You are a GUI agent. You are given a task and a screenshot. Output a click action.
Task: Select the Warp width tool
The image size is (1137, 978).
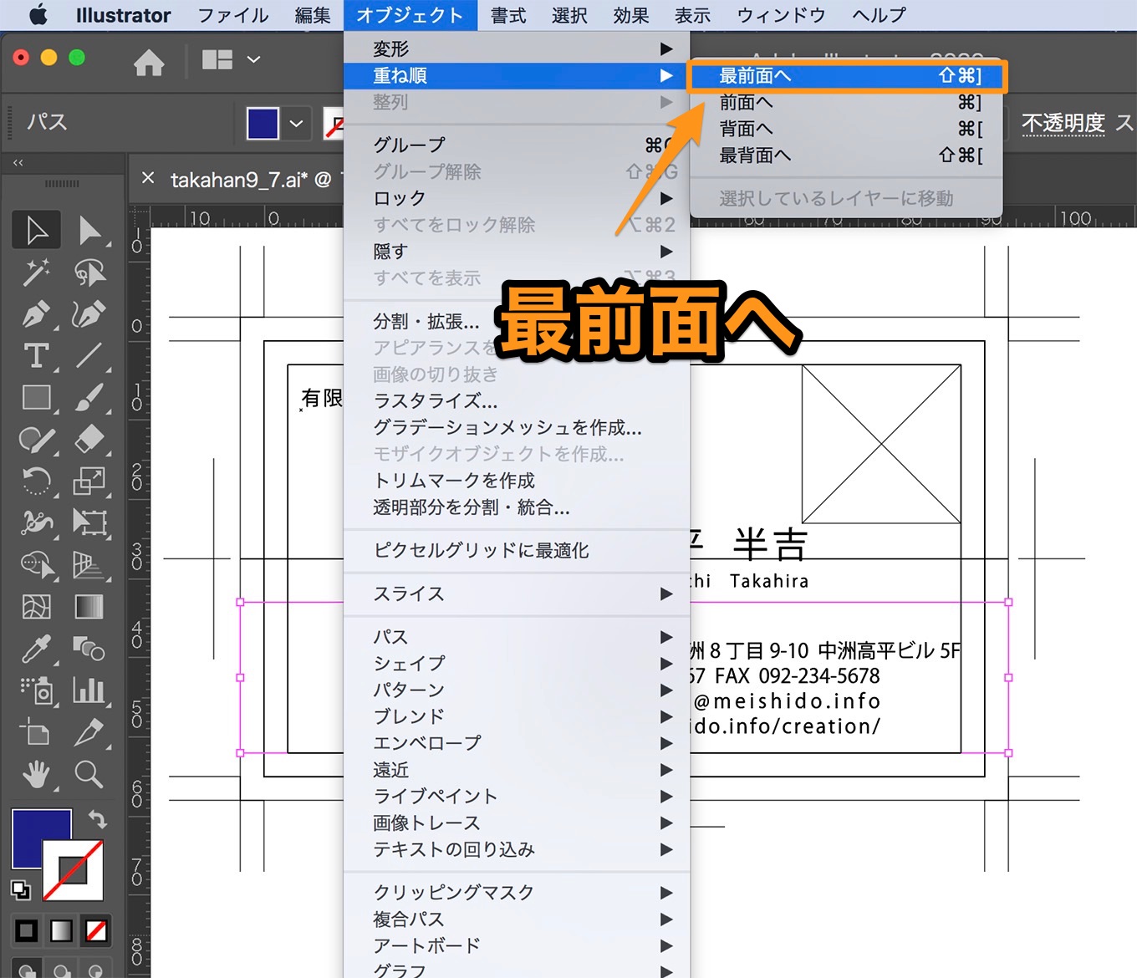click(36, 522)
